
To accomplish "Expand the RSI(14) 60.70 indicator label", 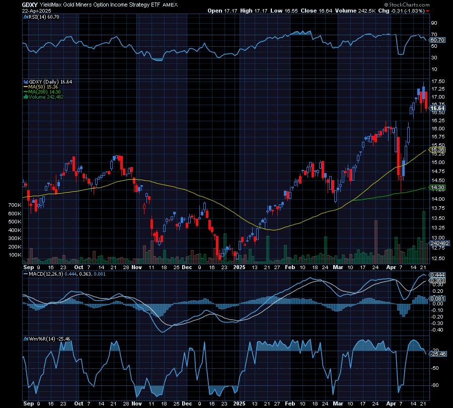I will pyautogui.click(x=43, y=17).
